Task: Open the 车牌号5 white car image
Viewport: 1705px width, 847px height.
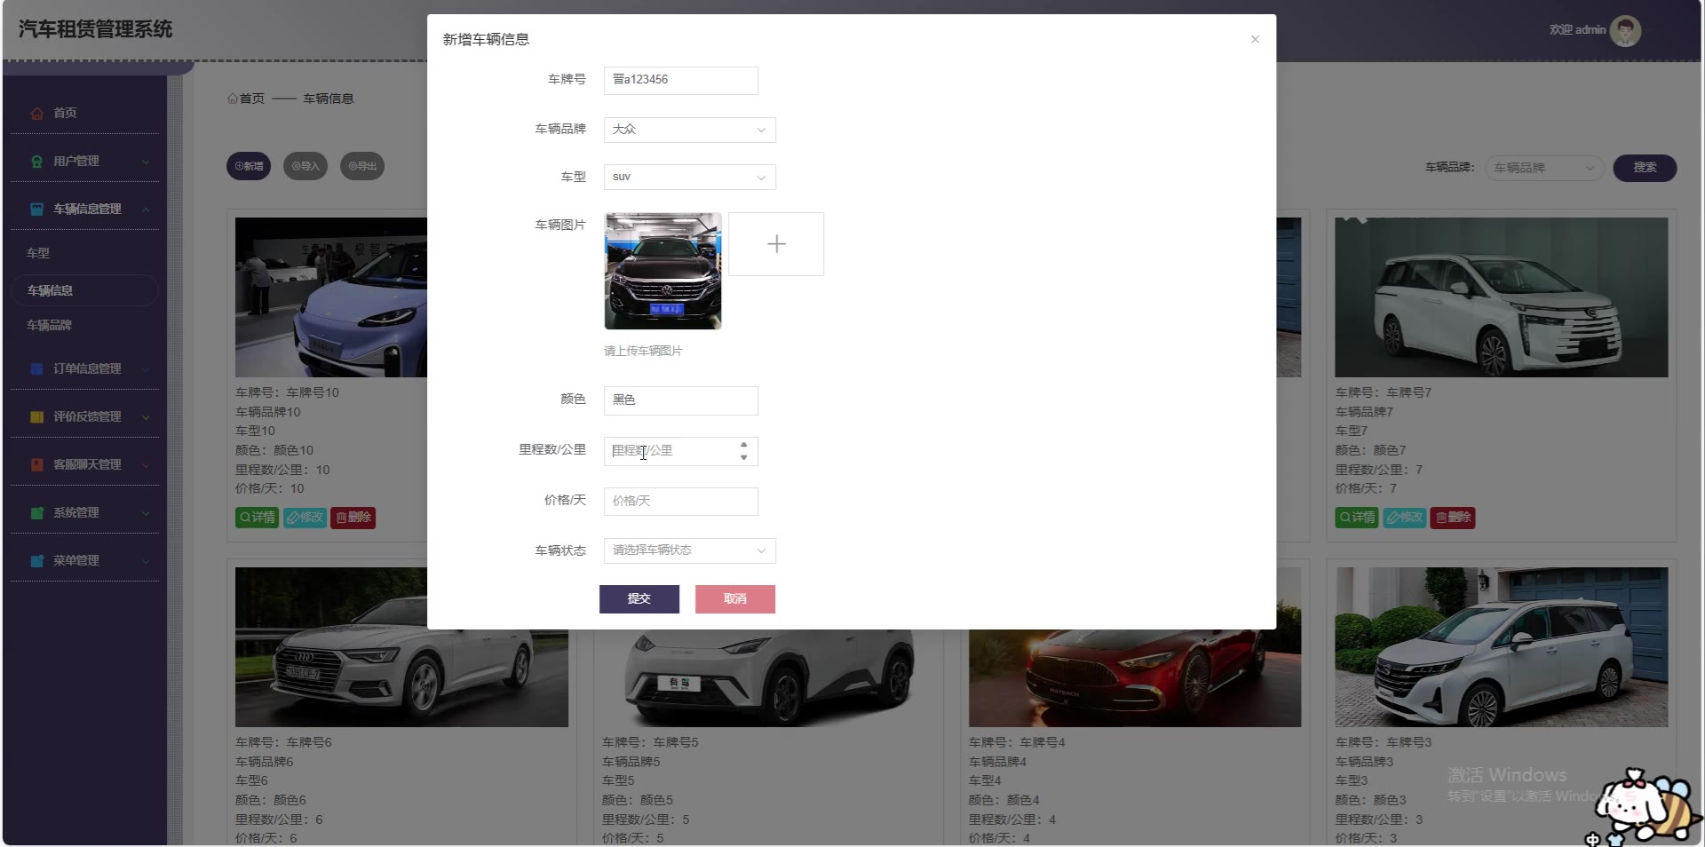Action: 768,678
